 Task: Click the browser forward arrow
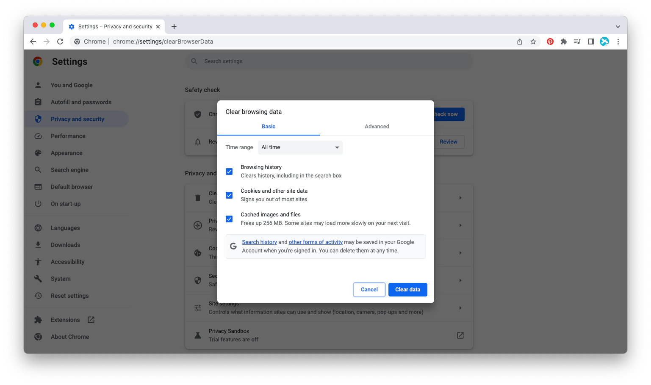[x=47, y=42]
